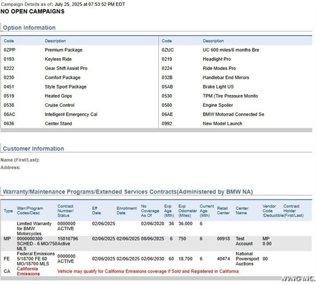Screen dimensions: 316x285
Task: Click the Name (First/Last) label
Action: pos(20,160)
